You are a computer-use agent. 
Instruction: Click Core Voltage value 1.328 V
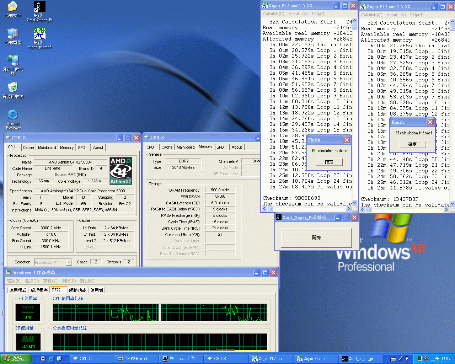(x=95, y=181)
